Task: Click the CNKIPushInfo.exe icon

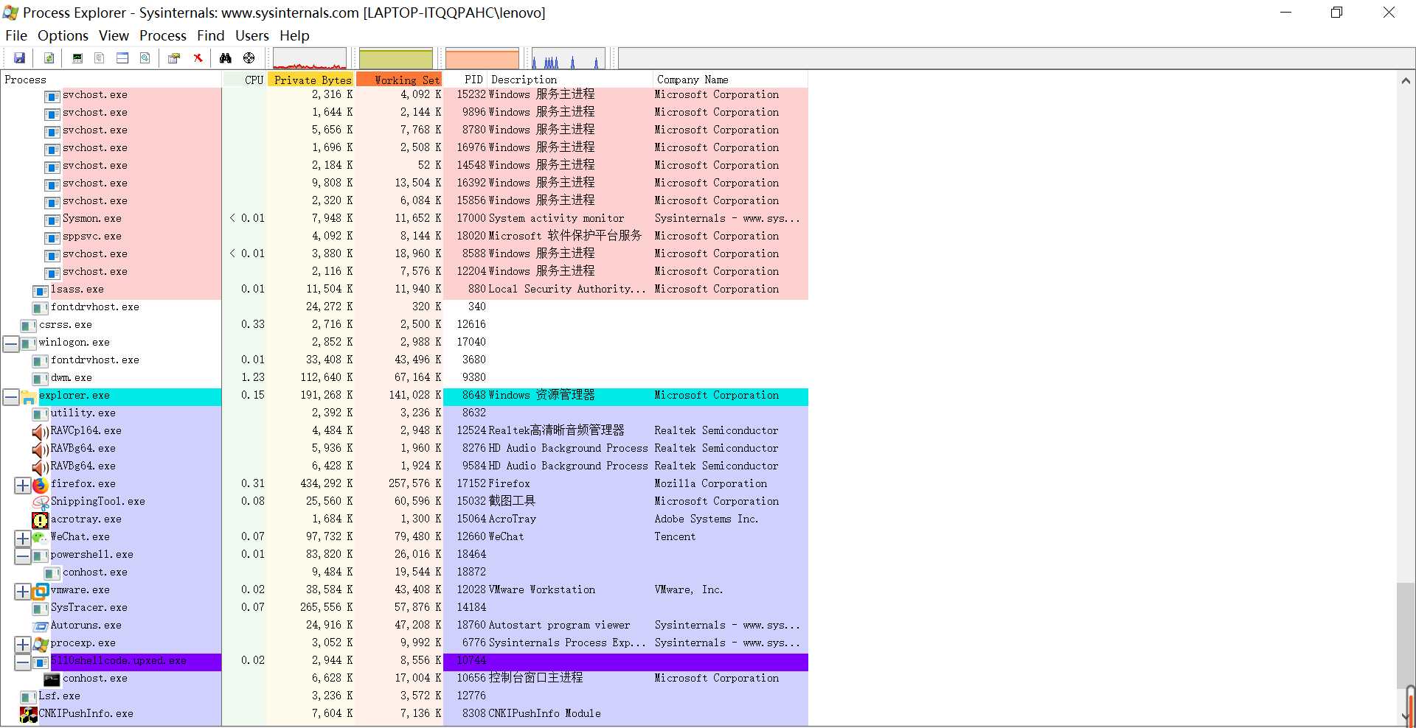Action: click(x=29, y=714)
